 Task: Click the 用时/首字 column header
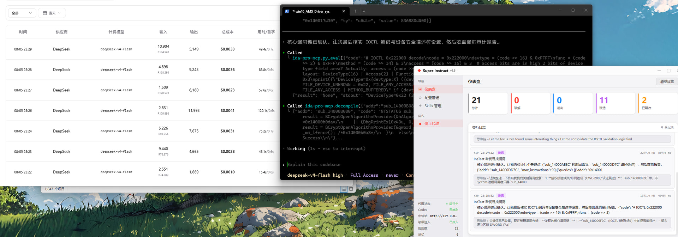pyautogui.click(x=266, y=32)
